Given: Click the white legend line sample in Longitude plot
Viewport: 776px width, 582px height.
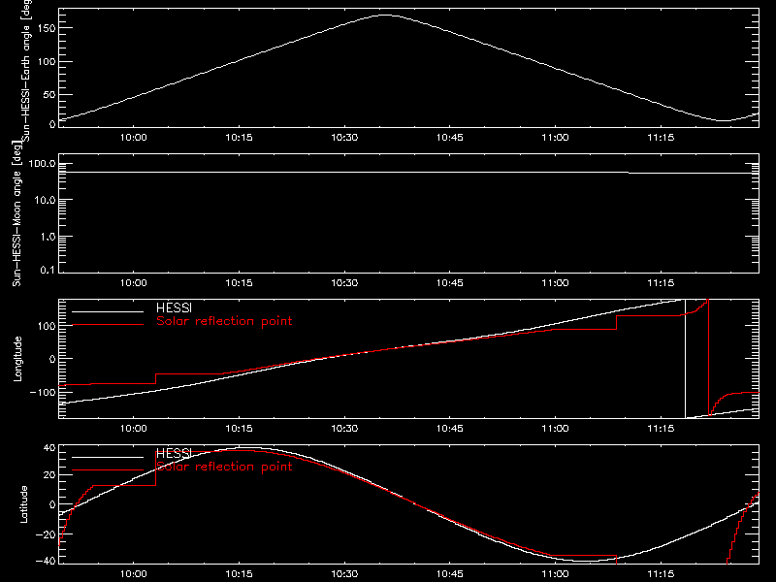Looking at the screenshot, I should [108, 311].
